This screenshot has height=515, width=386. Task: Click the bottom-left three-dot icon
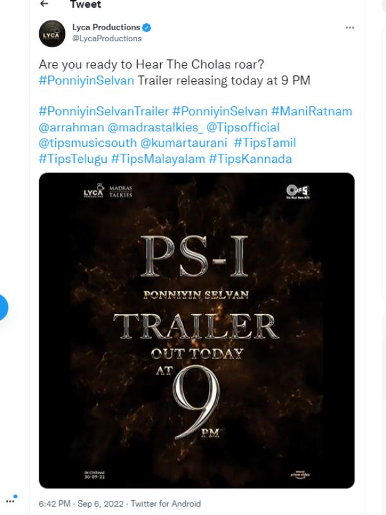10,500
